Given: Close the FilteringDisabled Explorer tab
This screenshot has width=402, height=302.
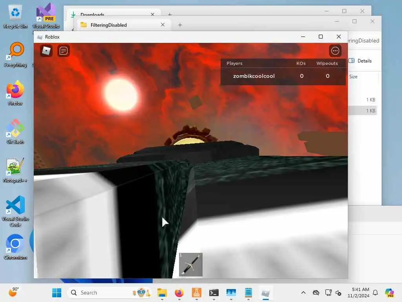Looking at the screenshot, I should point(163,25).
